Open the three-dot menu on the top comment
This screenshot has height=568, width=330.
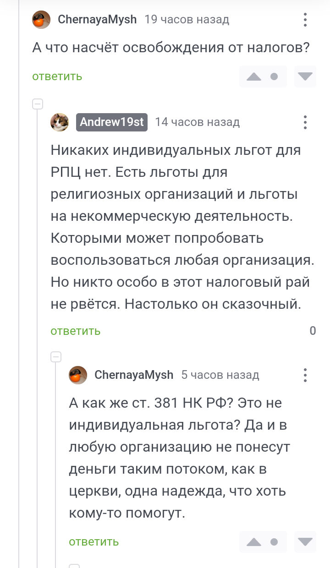coord(305,20)
